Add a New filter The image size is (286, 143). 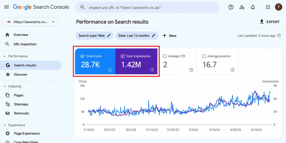(x=169, y=36)
